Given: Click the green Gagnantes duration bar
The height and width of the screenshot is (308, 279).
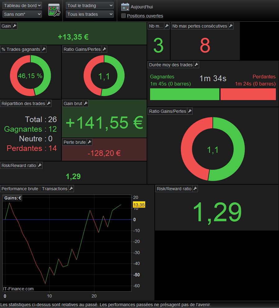Looking at the screenshot, I should click(185, 94).
